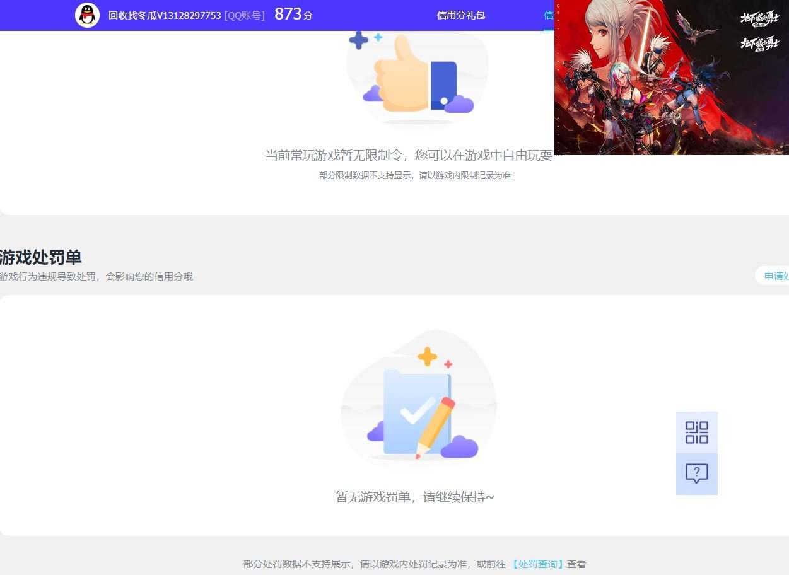This screenshot has width=789, height=575.
Task: Open the help chat question icon
Action: (x=696, y=474)
